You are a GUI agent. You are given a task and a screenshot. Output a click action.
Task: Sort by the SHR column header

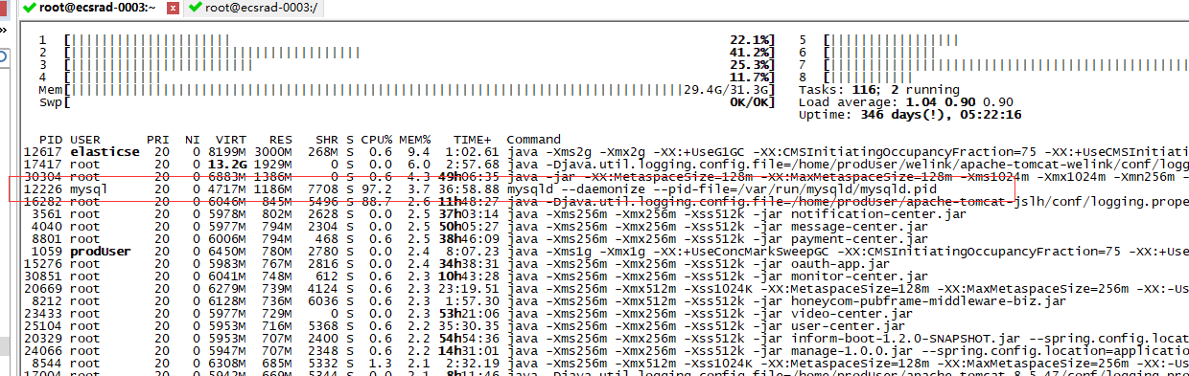click(326, 140)
